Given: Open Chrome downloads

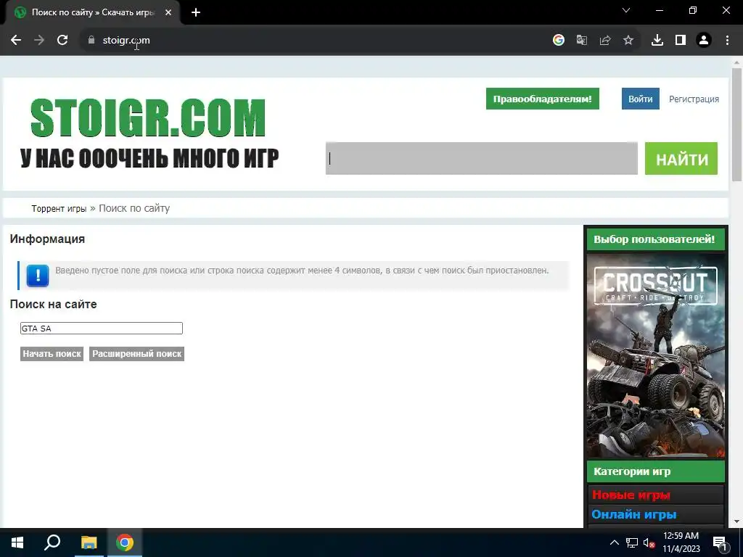Looking at the screenshot, I should pos(657,41).
